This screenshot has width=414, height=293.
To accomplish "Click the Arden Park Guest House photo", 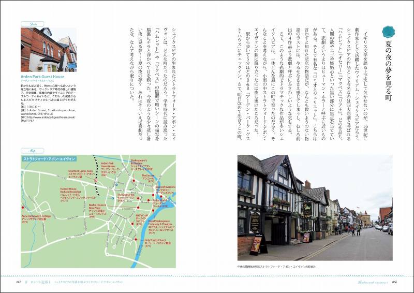I will pyautogui.click(x=49, y=50).
